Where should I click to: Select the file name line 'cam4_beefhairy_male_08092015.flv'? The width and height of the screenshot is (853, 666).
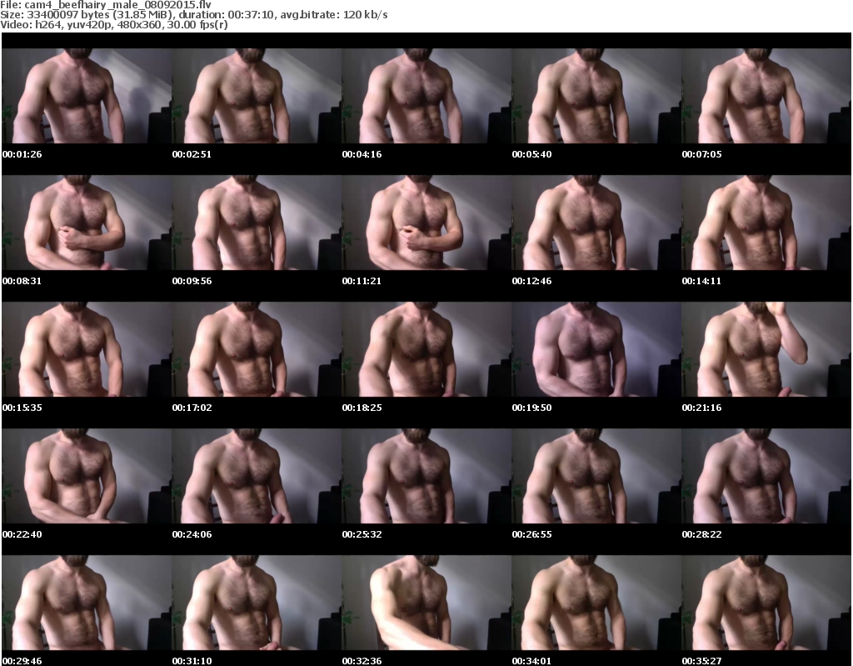[106, 5]
